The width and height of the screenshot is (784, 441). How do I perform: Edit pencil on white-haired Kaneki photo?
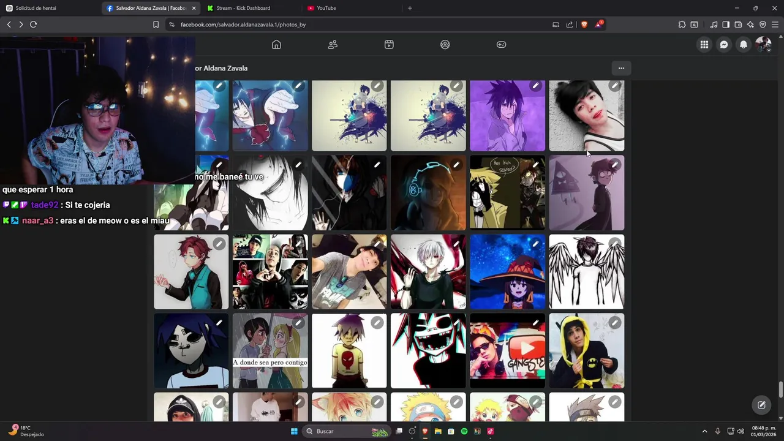click(456, 244)
